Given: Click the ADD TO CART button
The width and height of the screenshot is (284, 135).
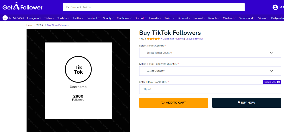Looking at the screenshot, I should tap(174, 103).
